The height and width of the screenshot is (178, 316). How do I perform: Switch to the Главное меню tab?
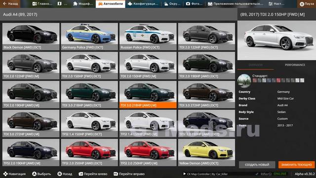click(42, 3)
